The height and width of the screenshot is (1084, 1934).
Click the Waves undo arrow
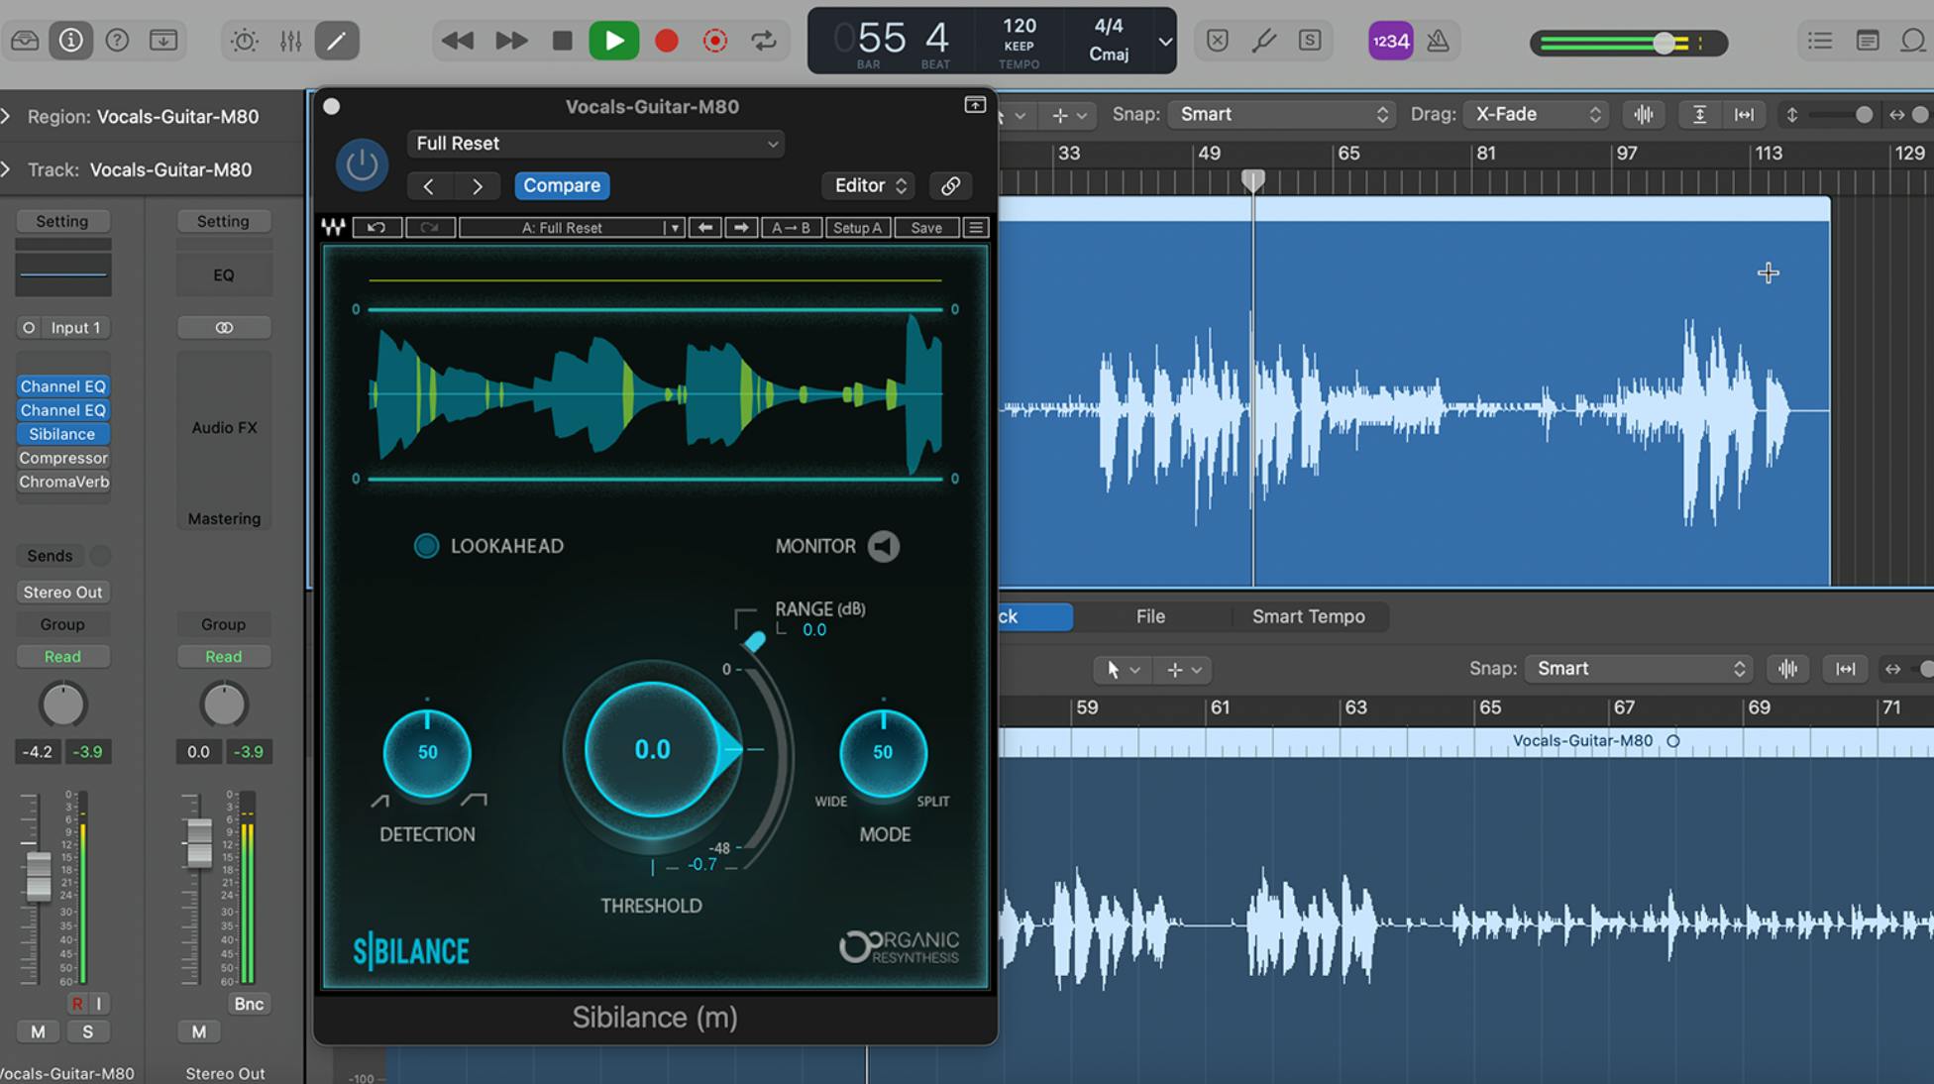[x=376, y=228]
